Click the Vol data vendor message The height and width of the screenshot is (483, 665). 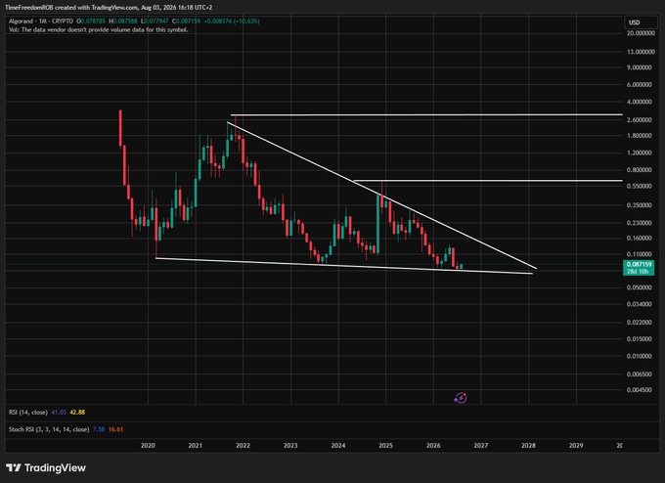click(x=99, y=29)
